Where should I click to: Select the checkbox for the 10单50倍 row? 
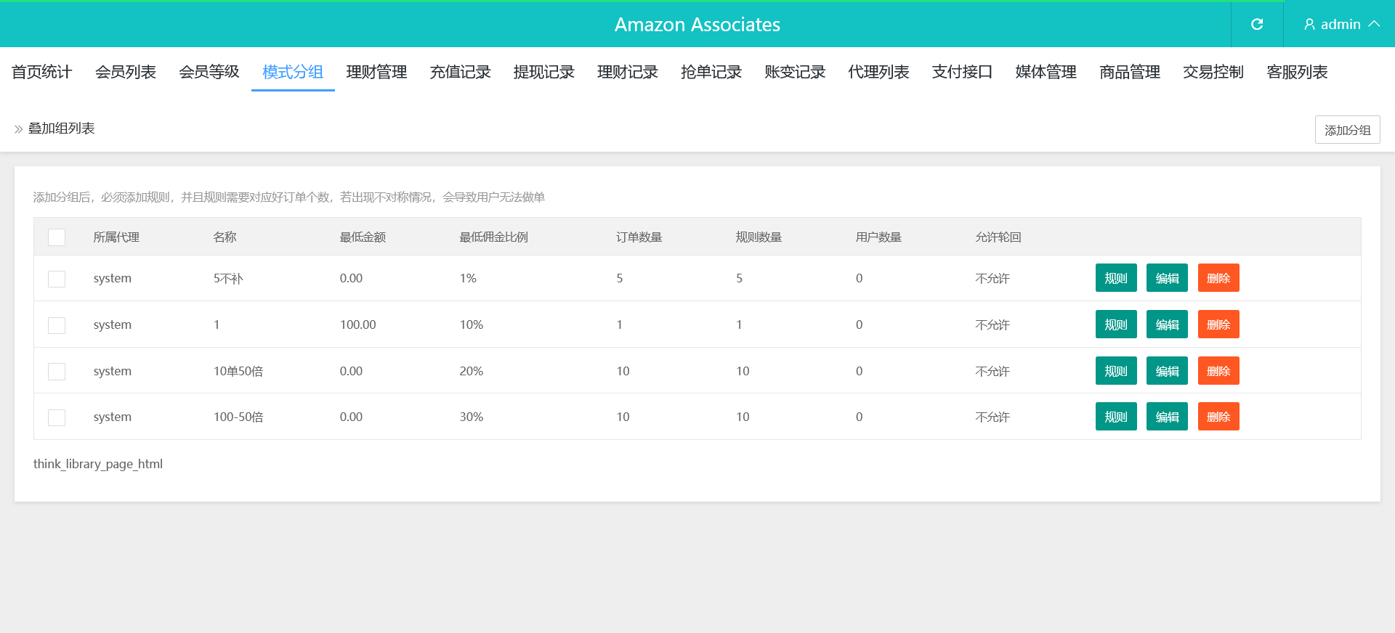(57, 372)
